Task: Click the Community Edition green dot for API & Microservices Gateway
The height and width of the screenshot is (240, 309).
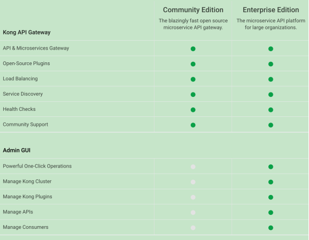Action: click(x=193, y=49)
